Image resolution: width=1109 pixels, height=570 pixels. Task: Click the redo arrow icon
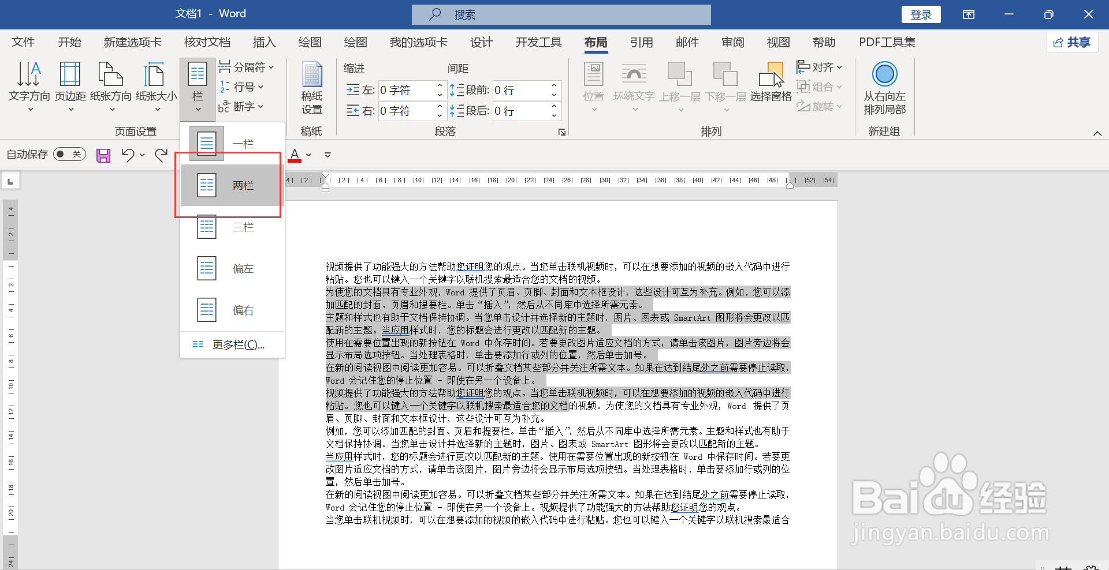click(x=161, y=155)
